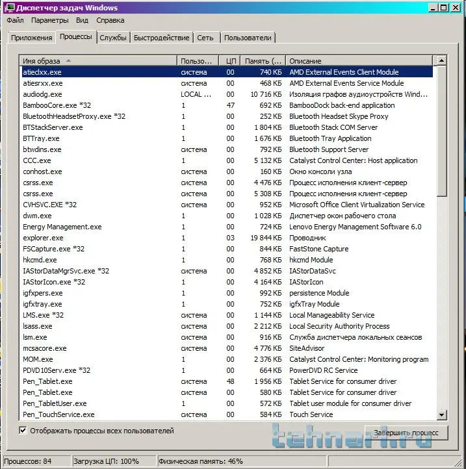
Task: Click the End process (Завершить процесс) button
Action: click(406, 433)
